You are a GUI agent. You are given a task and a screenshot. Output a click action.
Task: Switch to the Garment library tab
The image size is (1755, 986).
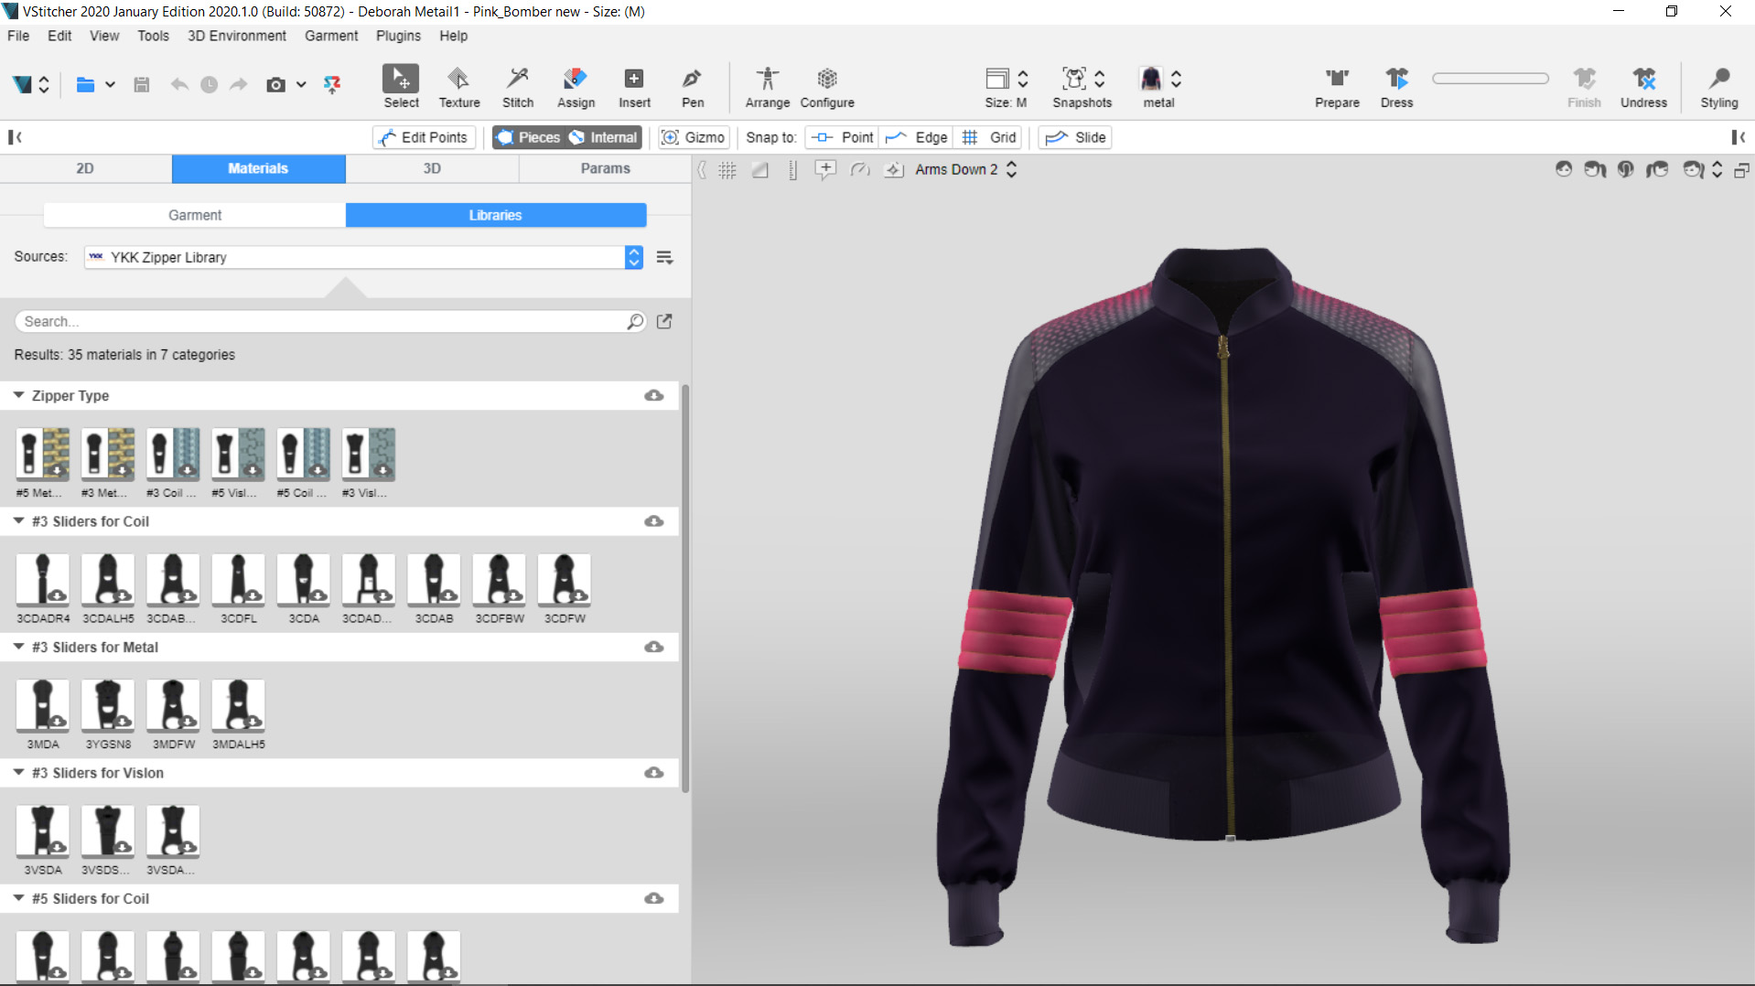(x=194, y=215)
